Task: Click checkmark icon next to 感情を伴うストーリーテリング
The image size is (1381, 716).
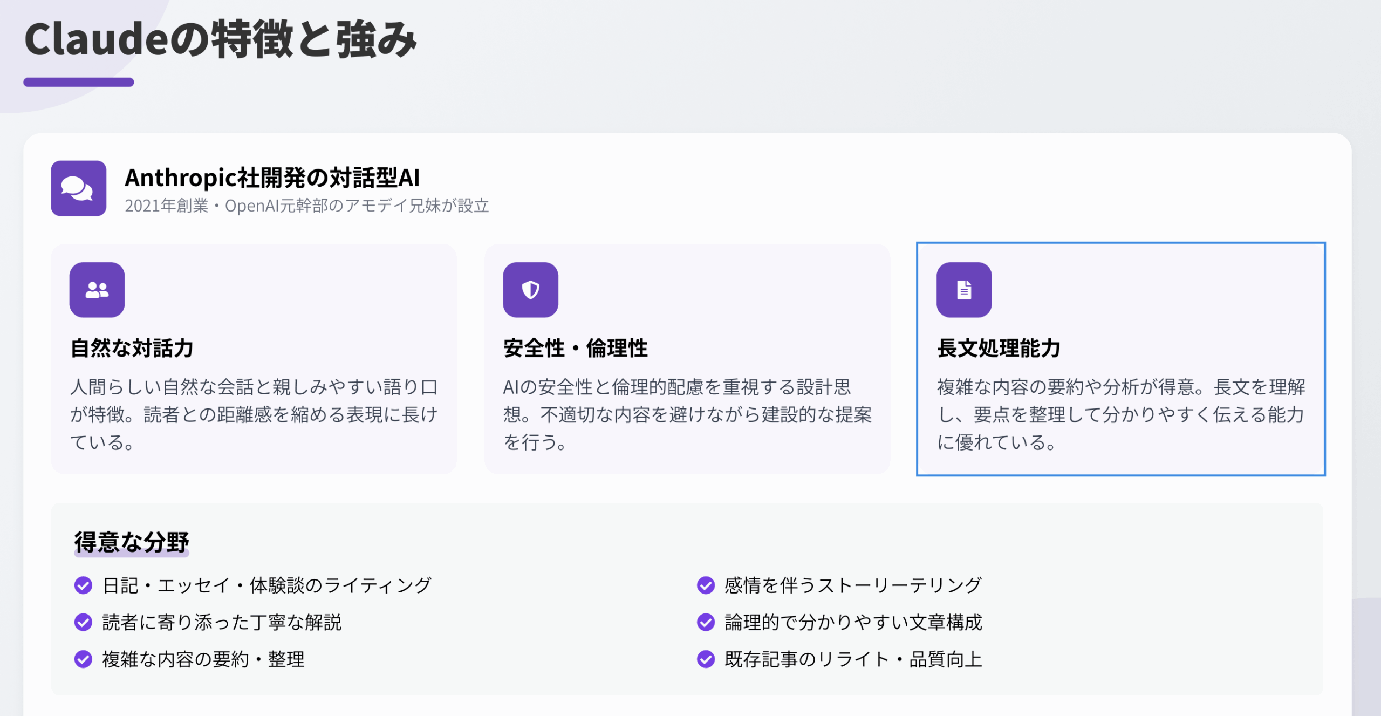Action: click(706, 585)
